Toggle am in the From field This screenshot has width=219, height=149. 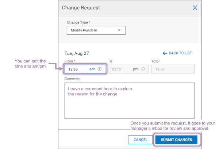pyautogui.click(x=92, y=69)
